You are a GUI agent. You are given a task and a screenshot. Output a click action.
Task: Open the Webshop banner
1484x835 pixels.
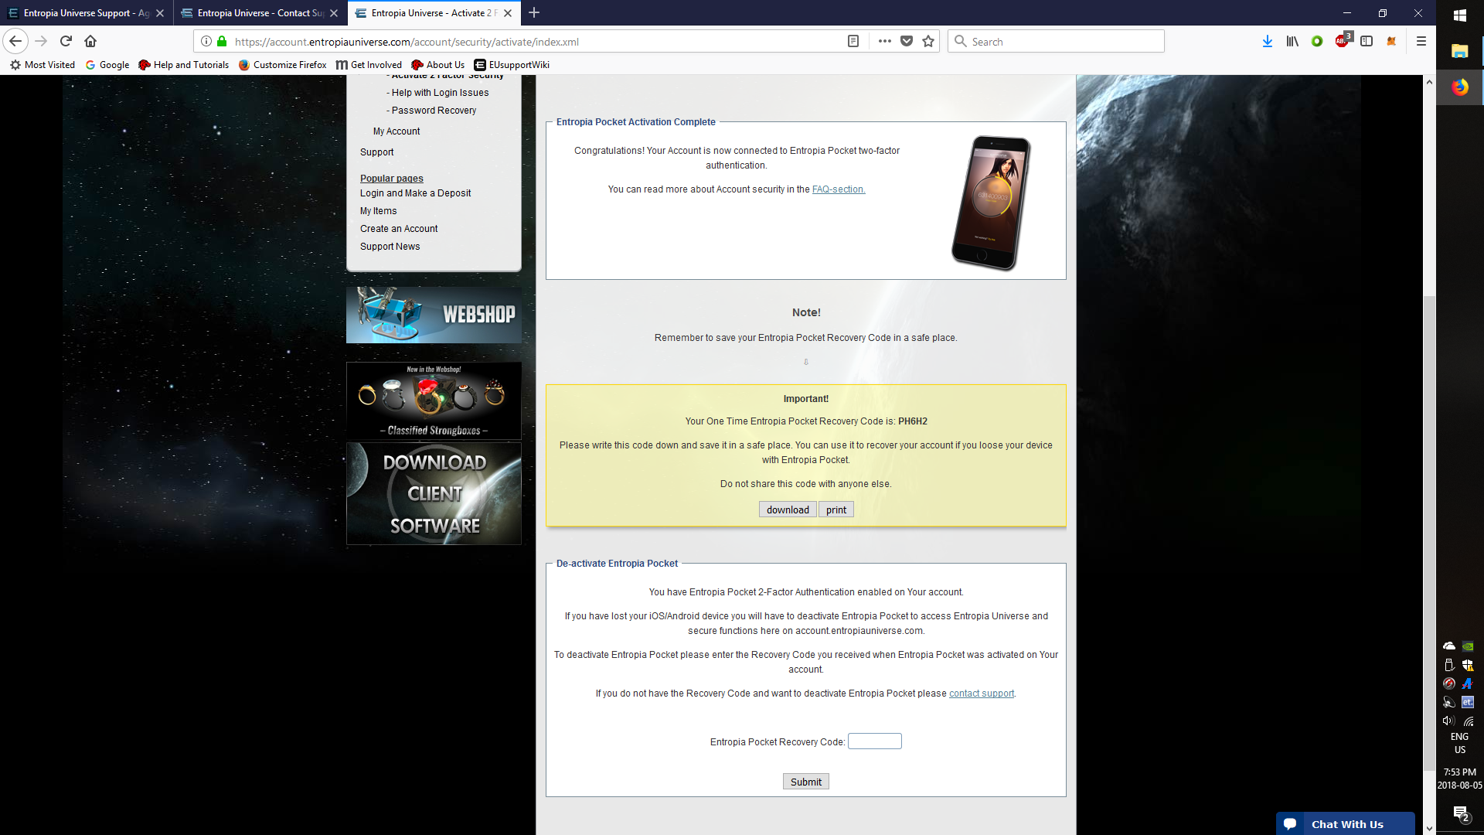(x=434, y=315)
